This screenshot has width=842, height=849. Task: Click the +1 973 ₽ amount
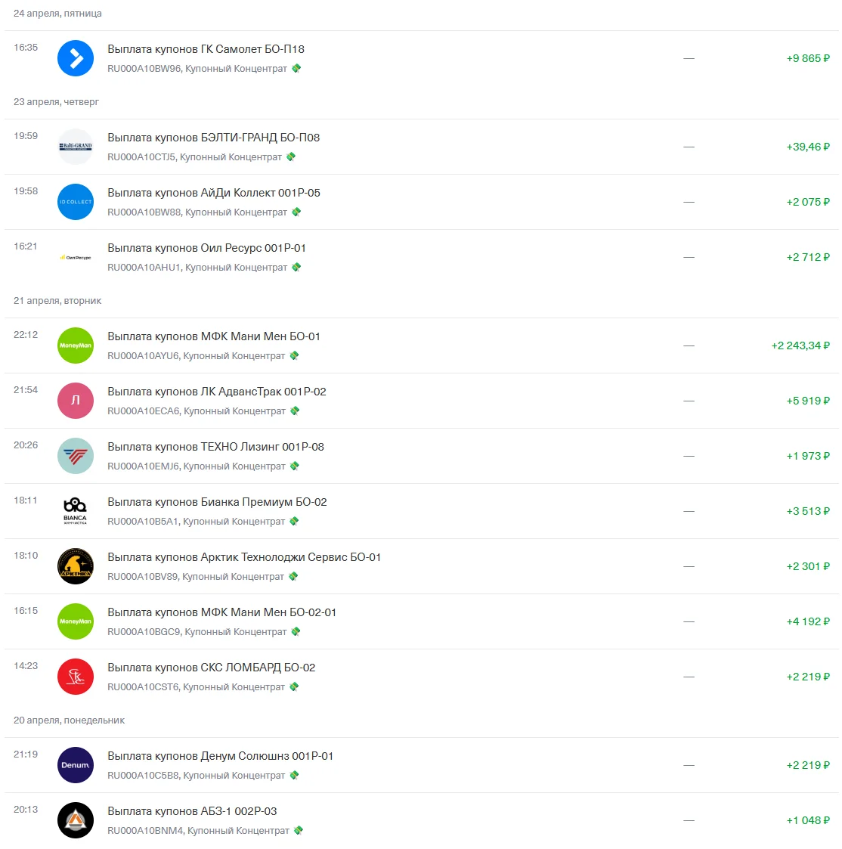click(807, 456)
